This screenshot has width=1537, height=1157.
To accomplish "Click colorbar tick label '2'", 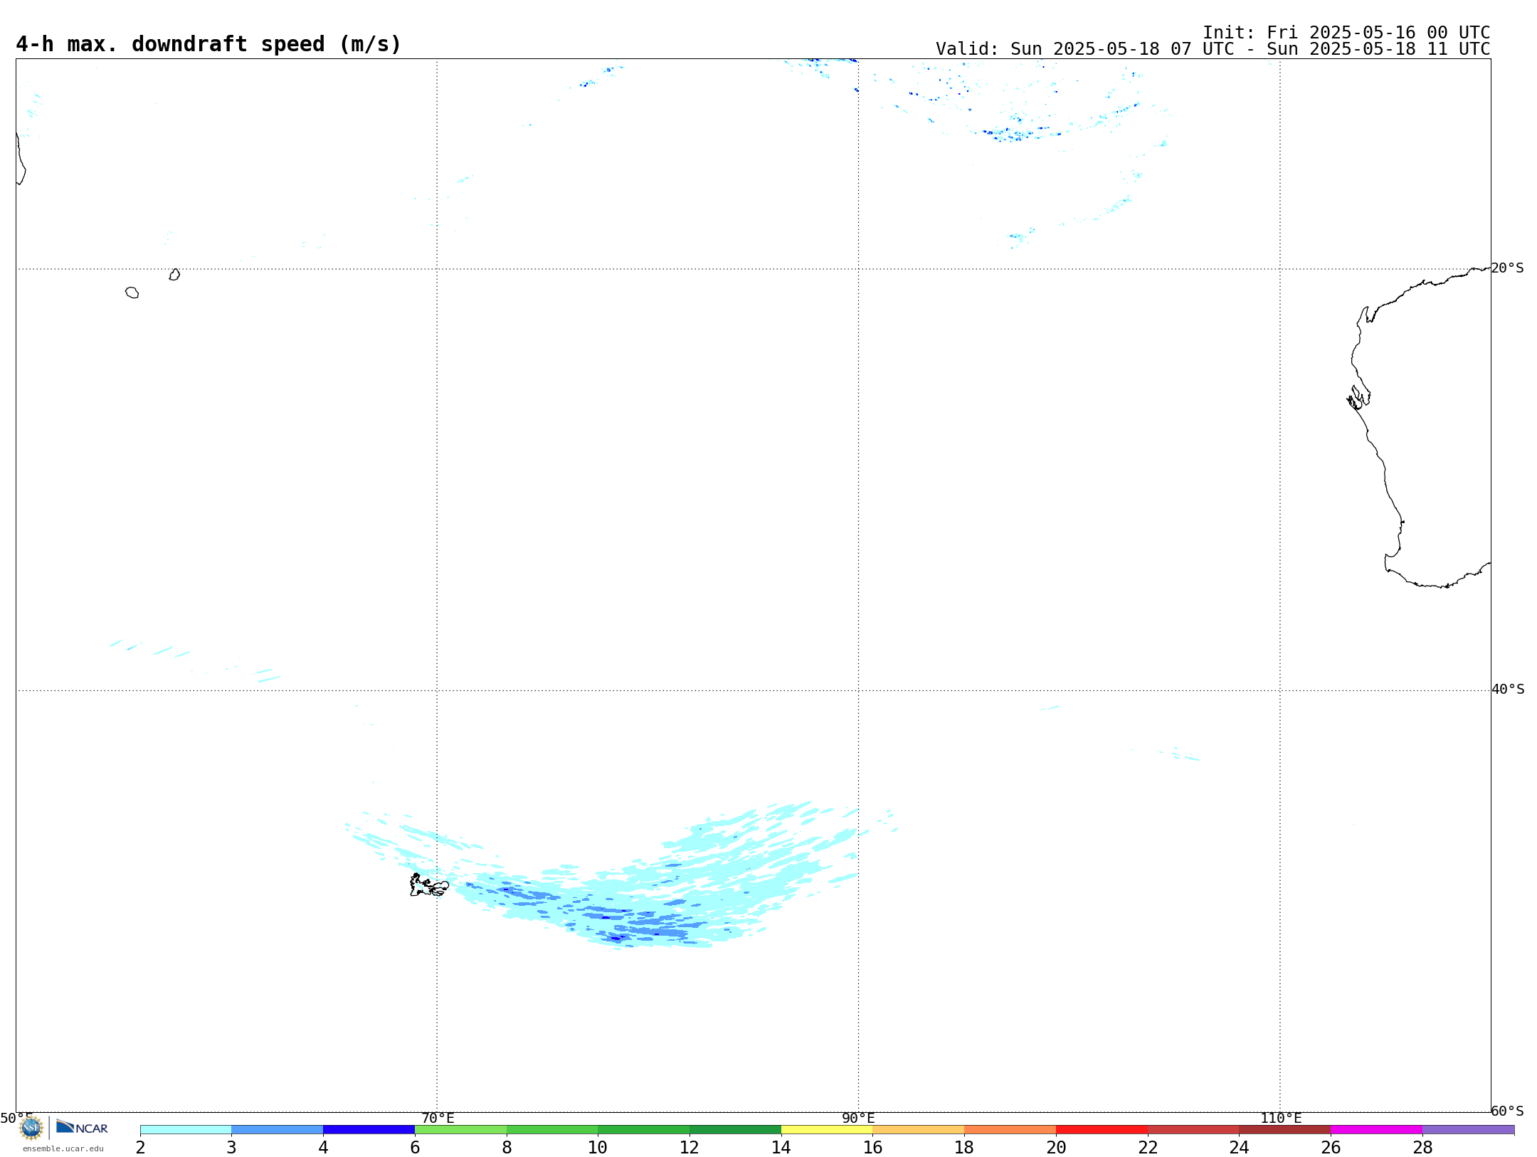I will coord(140,1148).
